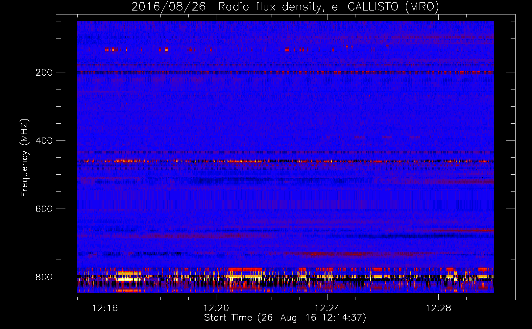Click the '12:16' time tick label
Screen dimensions: 532x329
(x=105, y=308)
